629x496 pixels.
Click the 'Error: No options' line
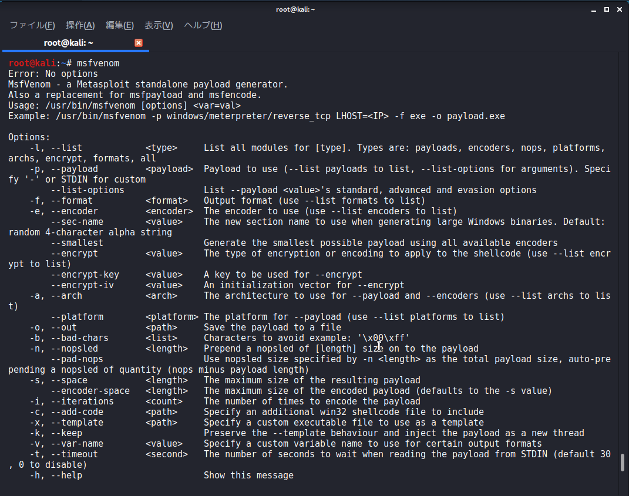click(53, 74)
